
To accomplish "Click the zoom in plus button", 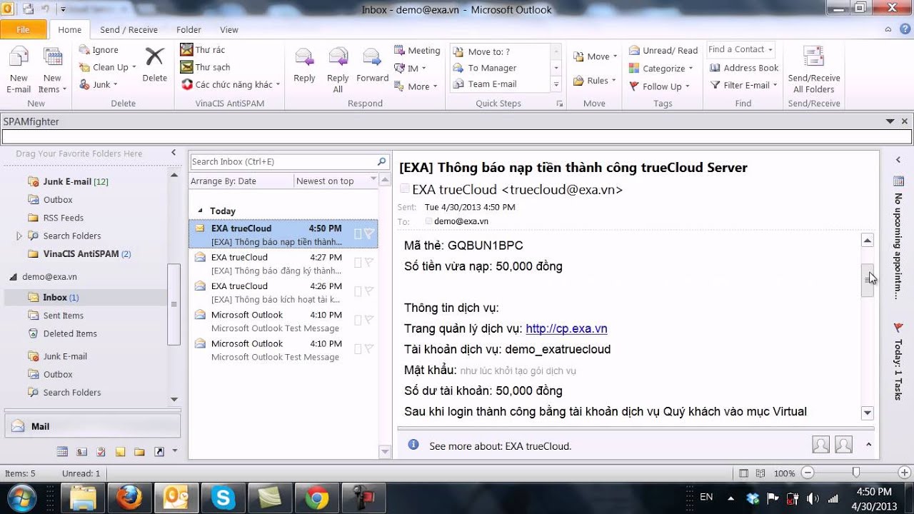I will tap(905, 473).
